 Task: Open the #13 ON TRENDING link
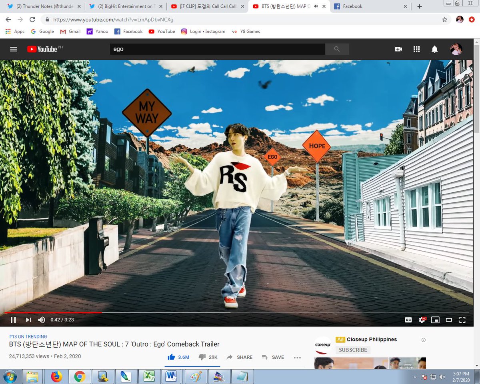pos(28,337)
